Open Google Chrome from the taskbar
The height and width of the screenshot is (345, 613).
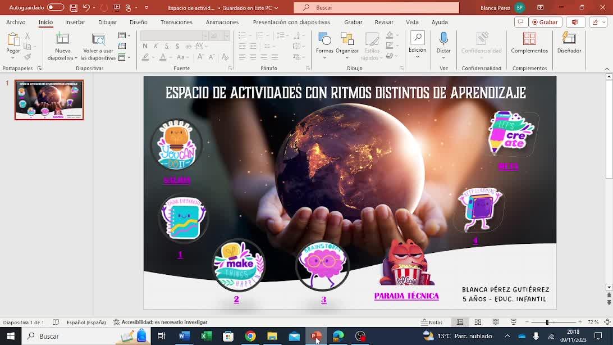(x=250, y=336)
